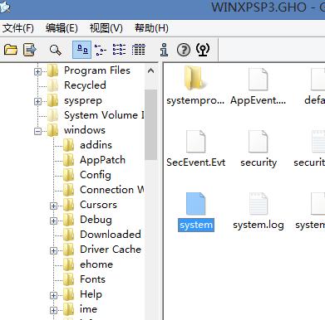The image size is (325, 320).
Task: Click the magnifier search icon
Action: pos(55,50)
